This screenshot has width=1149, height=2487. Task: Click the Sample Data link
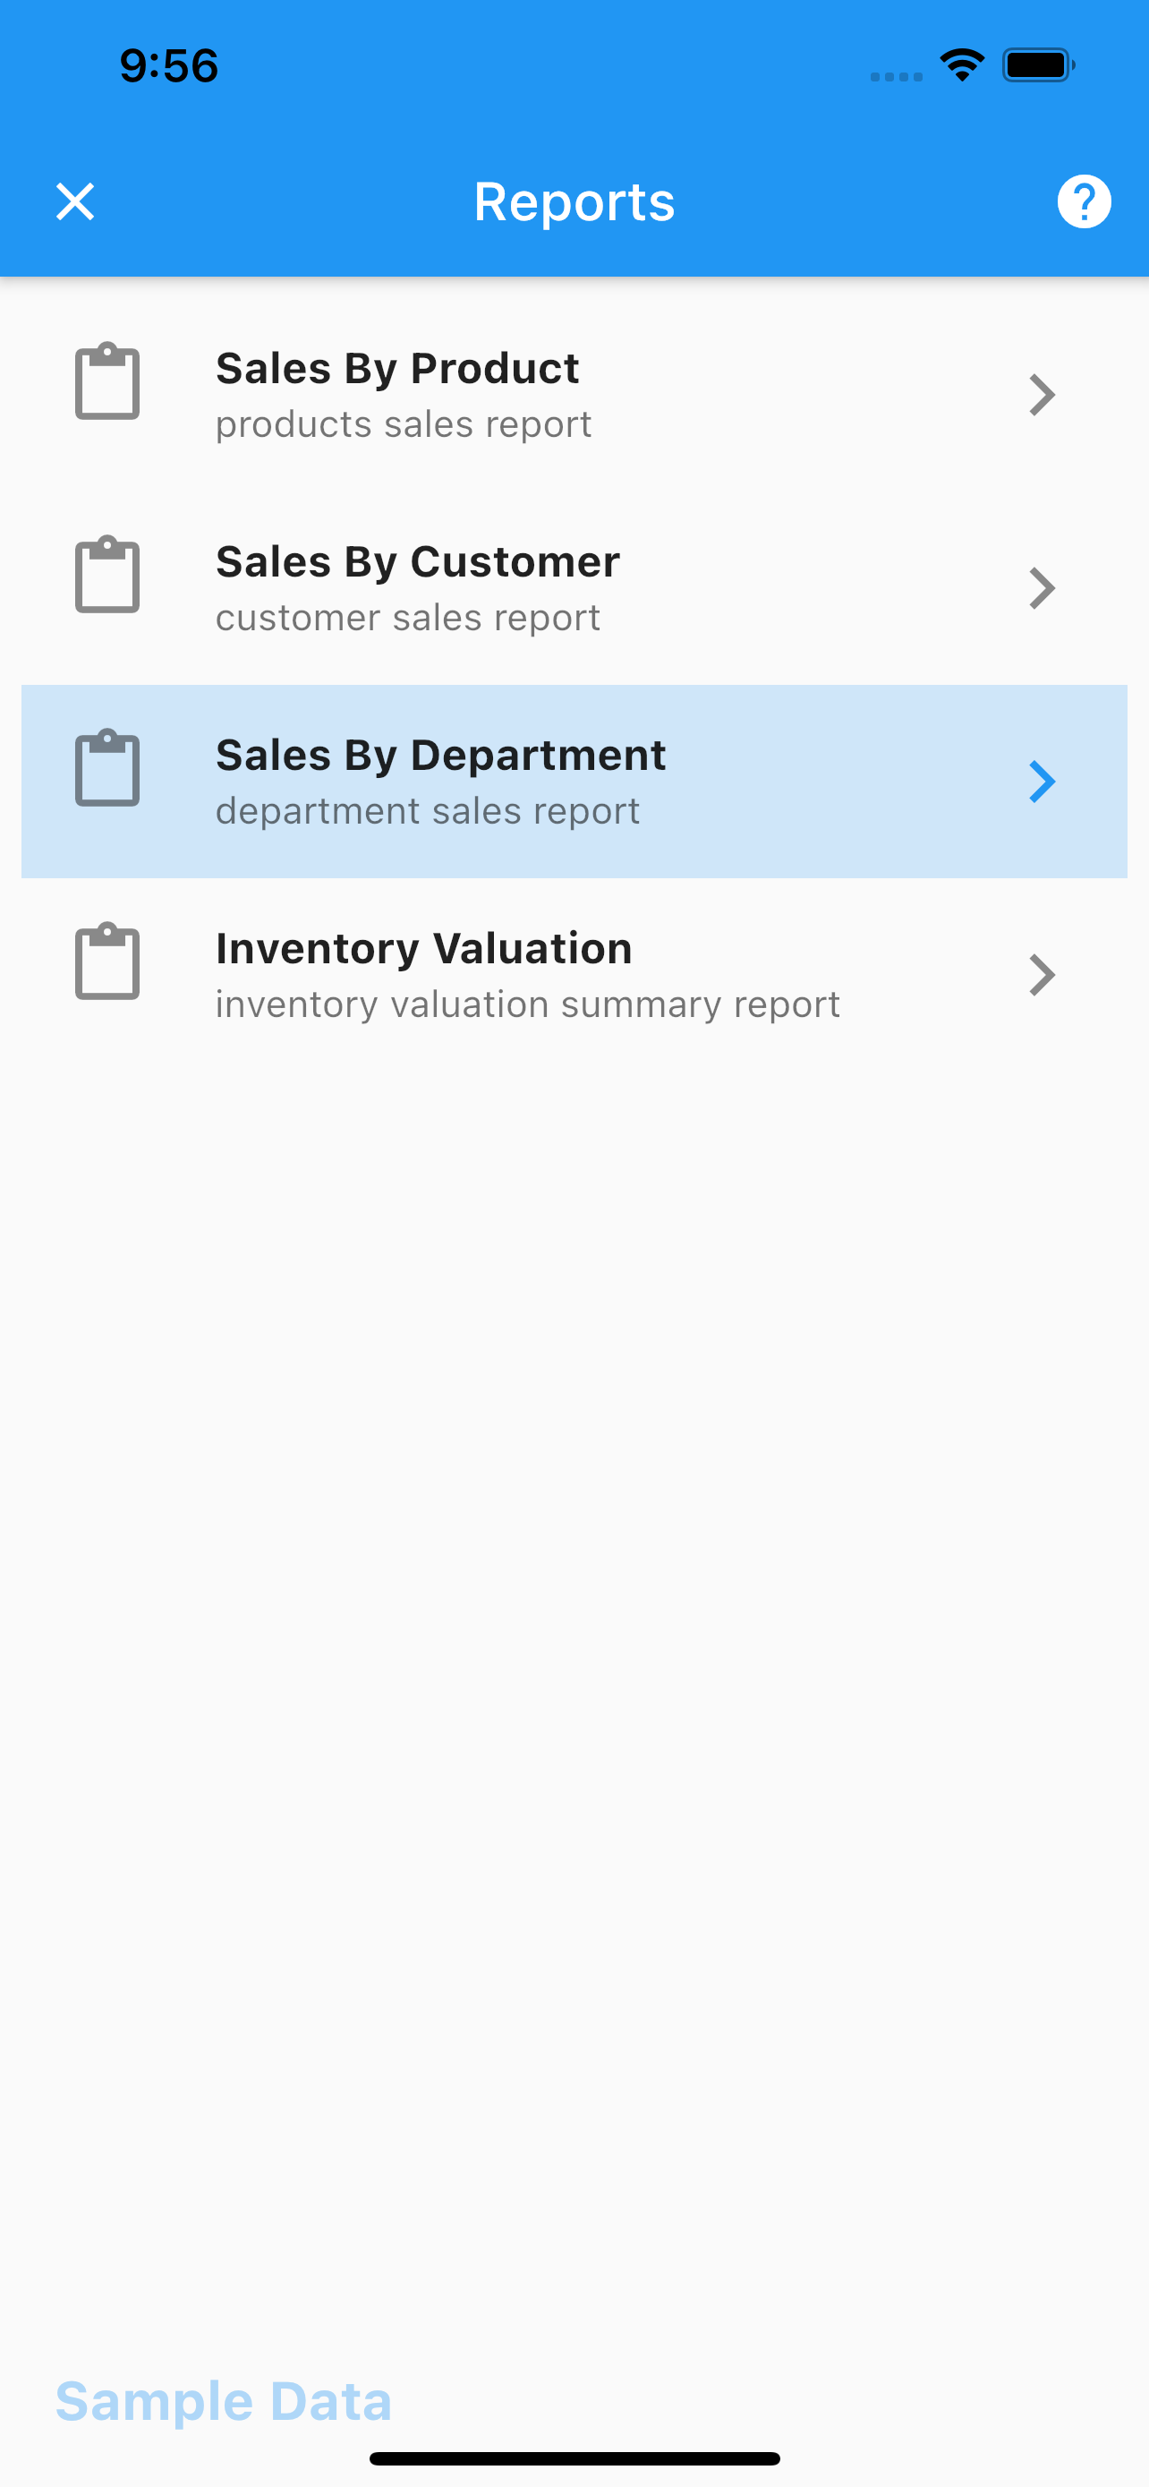[x=224, y=2401]
